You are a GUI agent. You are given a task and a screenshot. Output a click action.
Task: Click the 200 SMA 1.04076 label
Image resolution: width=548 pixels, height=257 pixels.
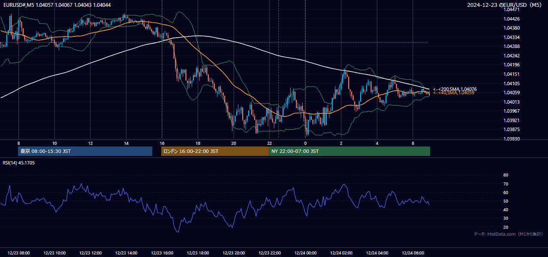pos(455,89)
